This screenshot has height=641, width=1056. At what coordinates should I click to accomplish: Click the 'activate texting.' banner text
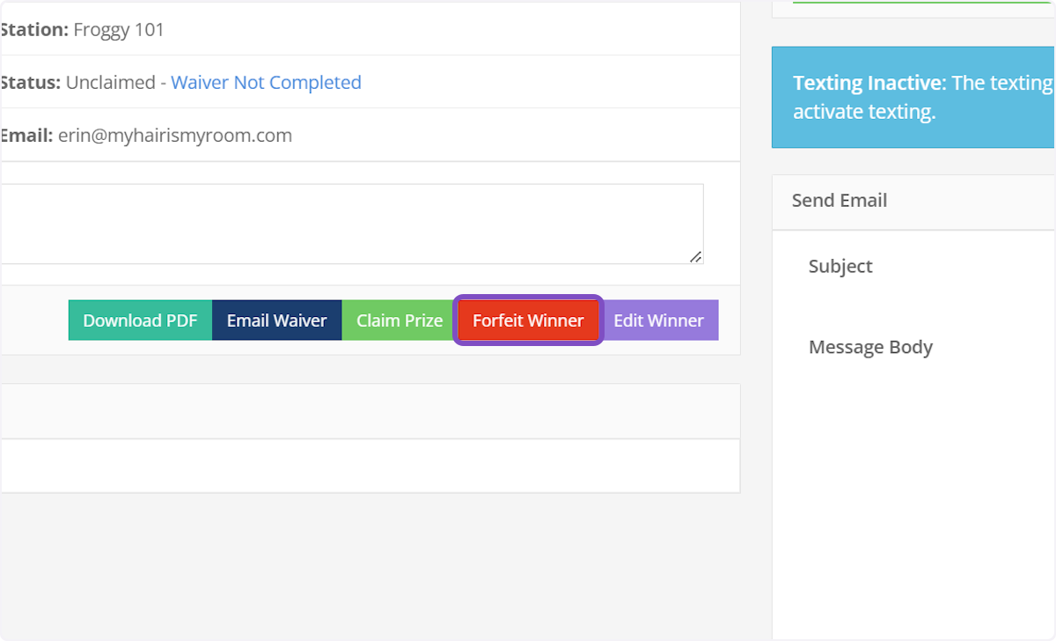[863, 114]
